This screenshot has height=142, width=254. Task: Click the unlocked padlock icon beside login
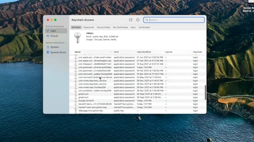(x=48, y=31)
